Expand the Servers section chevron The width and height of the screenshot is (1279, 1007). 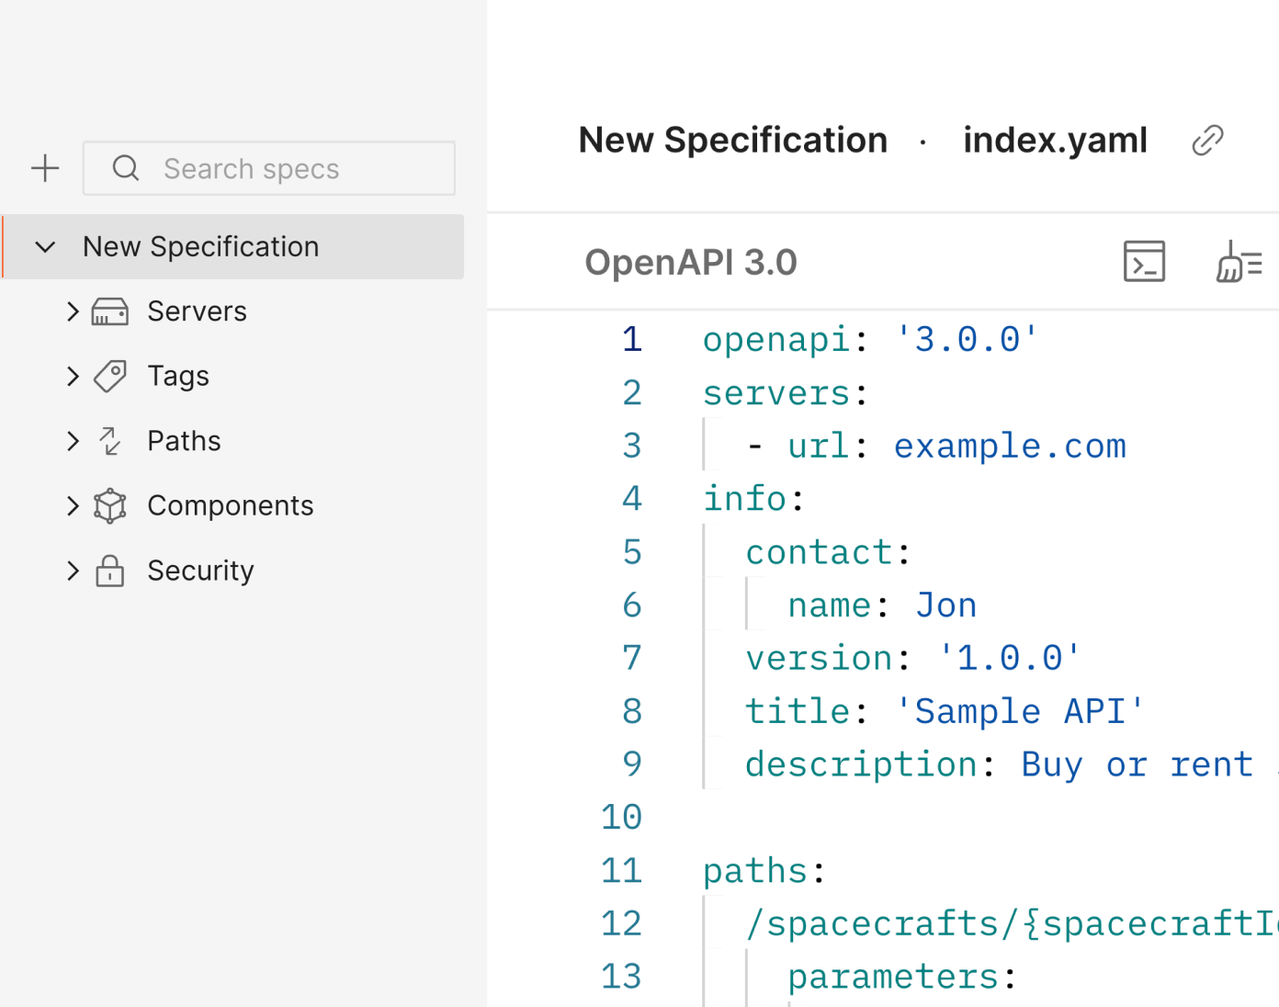point(74,311)
